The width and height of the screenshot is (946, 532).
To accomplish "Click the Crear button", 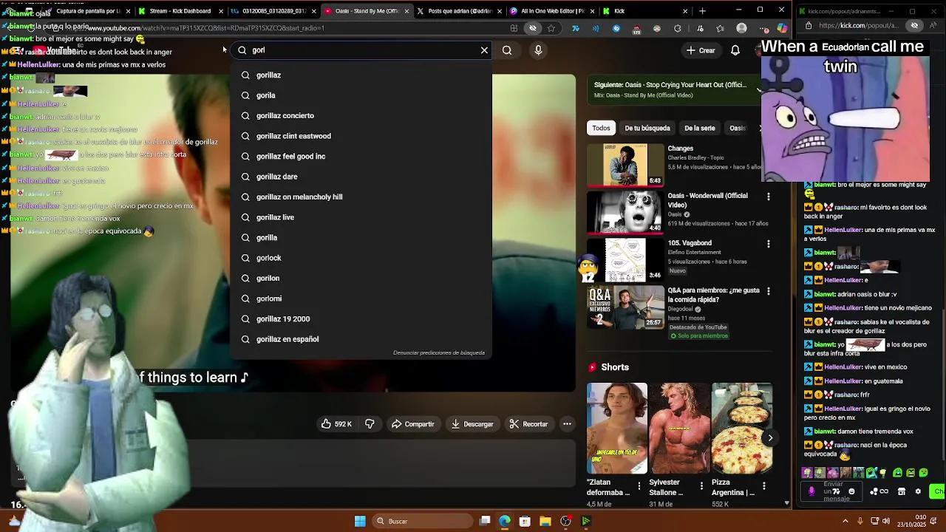I will [700, 50].
